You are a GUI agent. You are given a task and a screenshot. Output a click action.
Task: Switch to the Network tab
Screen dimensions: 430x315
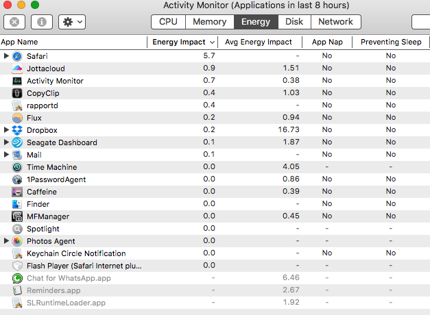335,22
